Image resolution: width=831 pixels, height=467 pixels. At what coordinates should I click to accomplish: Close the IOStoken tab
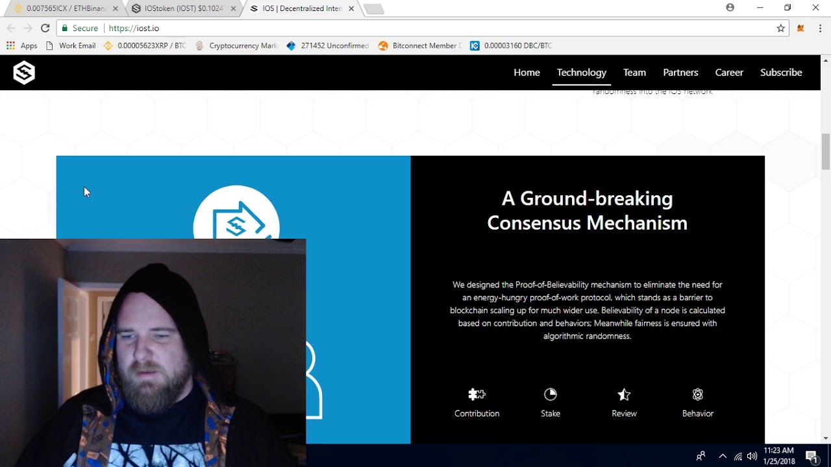(232, 8)
